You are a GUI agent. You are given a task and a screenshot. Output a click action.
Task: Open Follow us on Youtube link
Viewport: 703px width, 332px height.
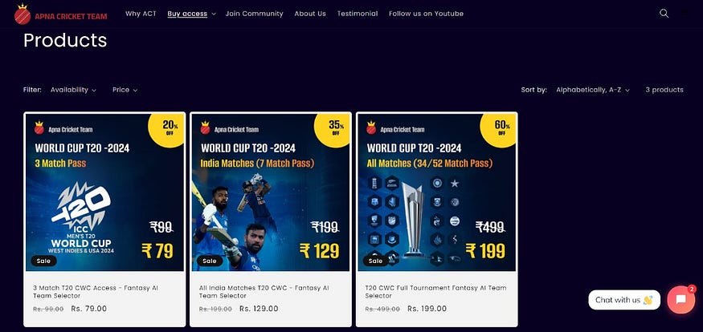426,14
